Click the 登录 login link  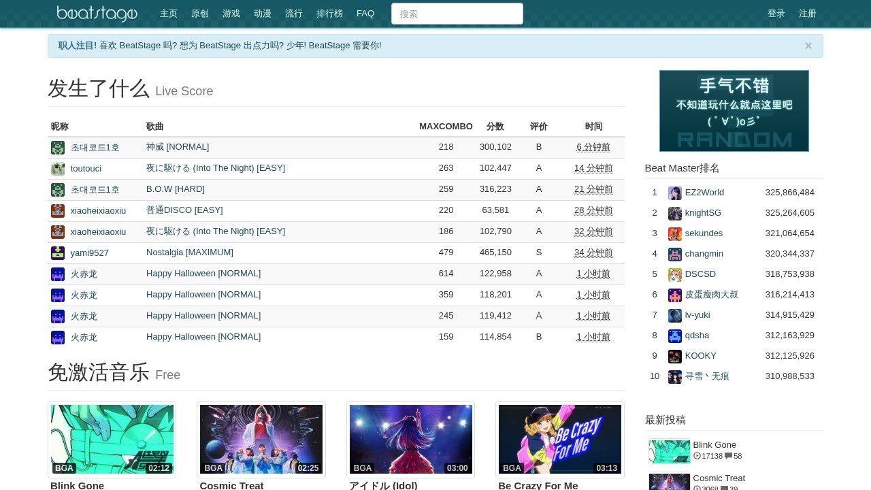click(776, 14)
